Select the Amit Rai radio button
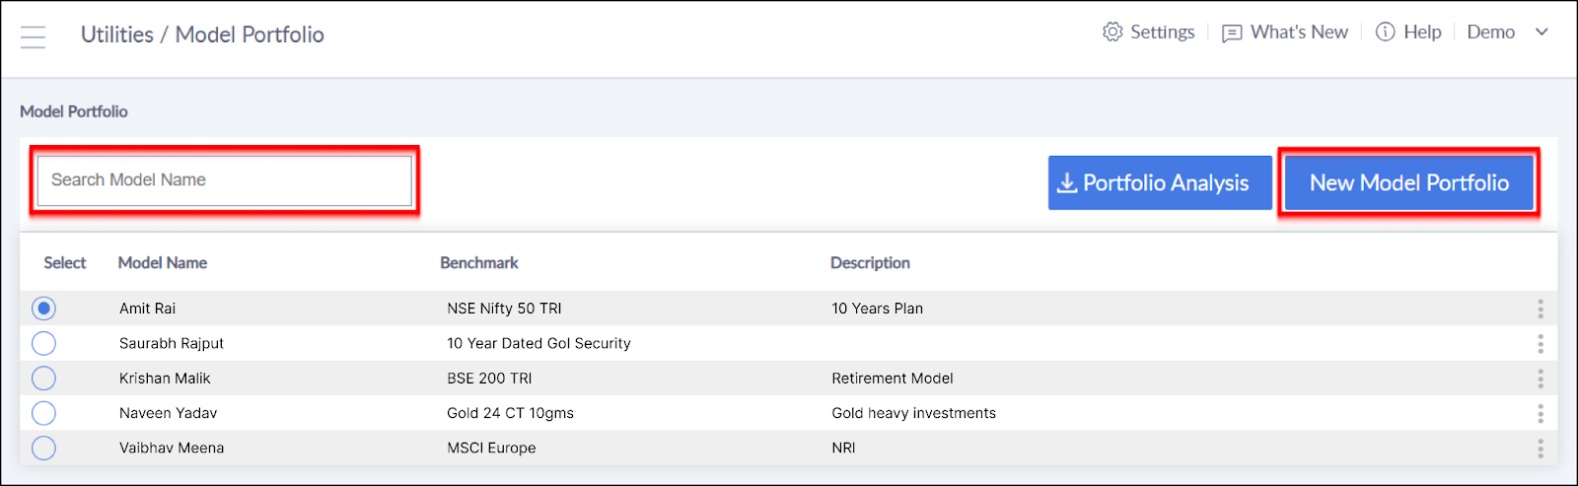The width and height of the screenshot is (1578, 486). coord(43,309)
